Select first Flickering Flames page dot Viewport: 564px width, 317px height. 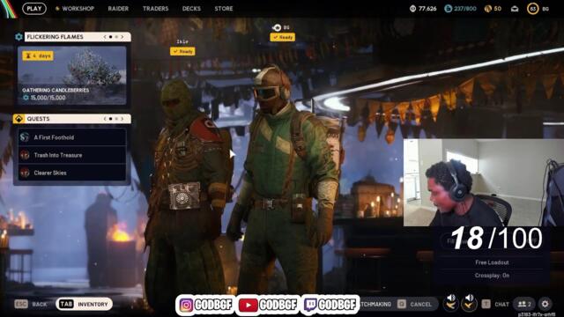coord(110,37)
